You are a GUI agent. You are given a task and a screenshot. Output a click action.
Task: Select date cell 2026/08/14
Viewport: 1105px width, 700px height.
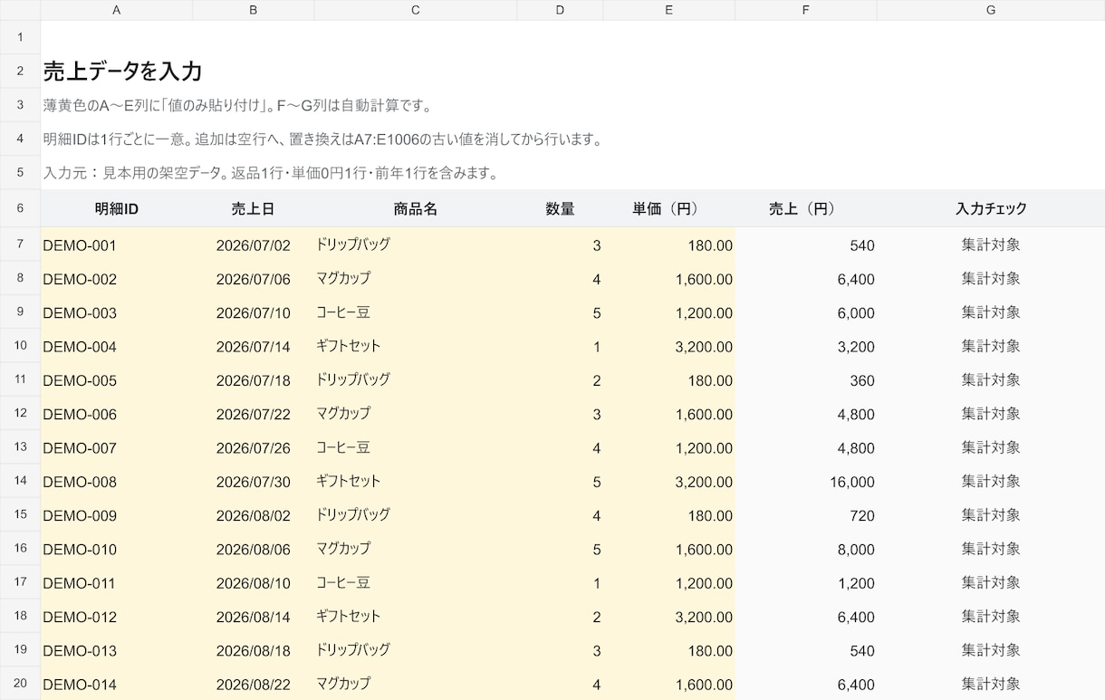click(x=254, y=617)
